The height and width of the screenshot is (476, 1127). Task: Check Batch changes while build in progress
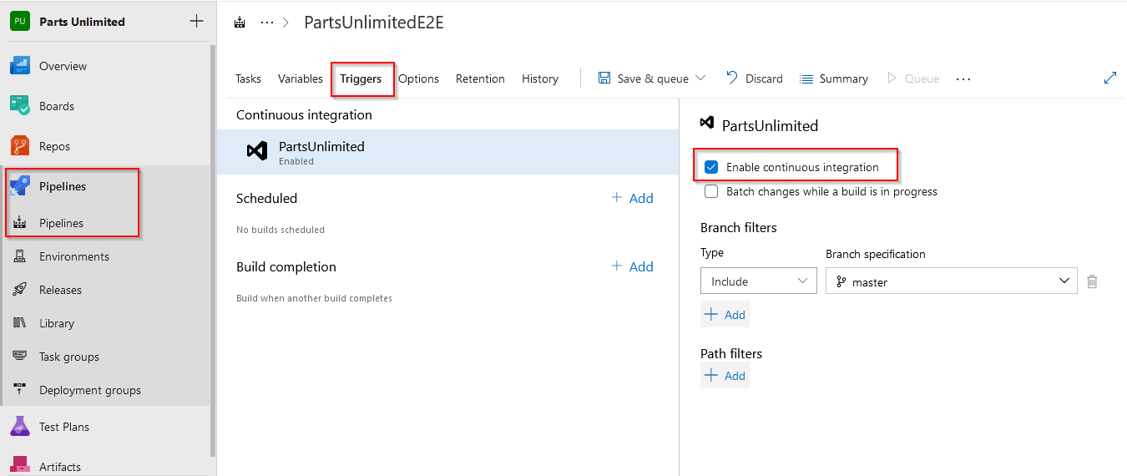point(711,191)
